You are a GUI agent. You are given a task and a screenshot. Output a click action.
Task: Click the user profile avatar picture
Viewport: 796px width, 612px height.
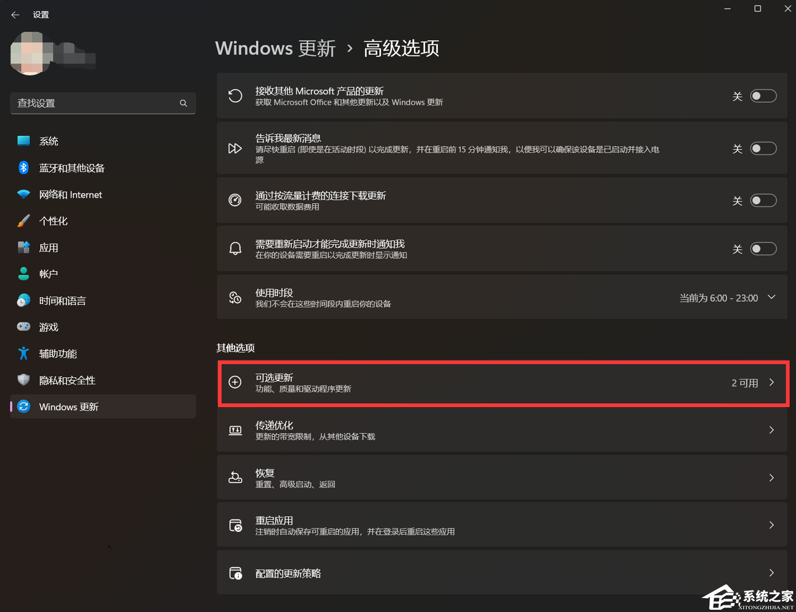click(x=32, y=54)
